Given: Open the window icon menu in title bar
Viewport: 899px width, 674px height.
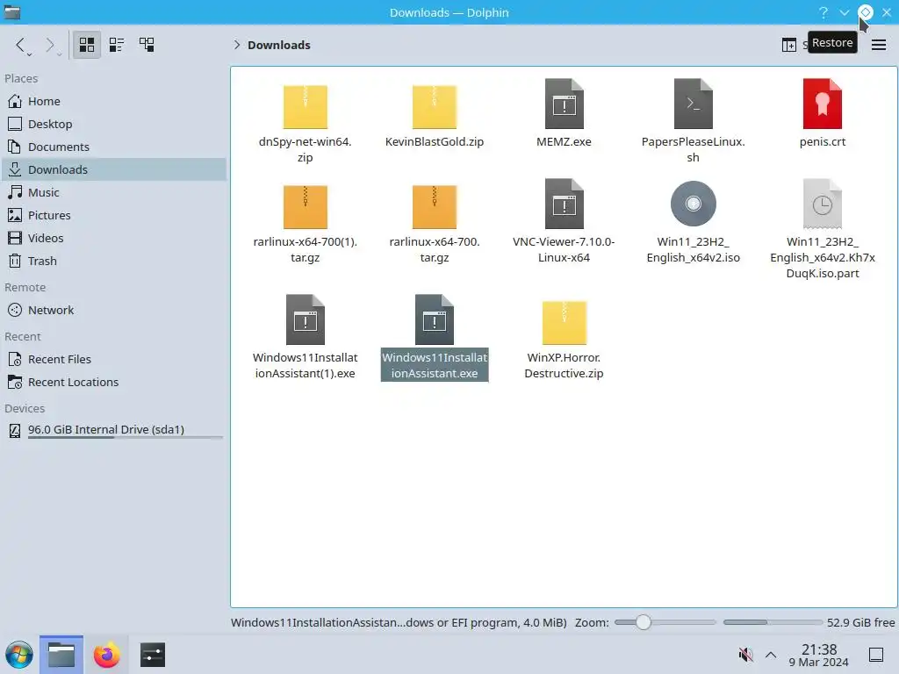Looking at the screenshot, I should 12,12.
